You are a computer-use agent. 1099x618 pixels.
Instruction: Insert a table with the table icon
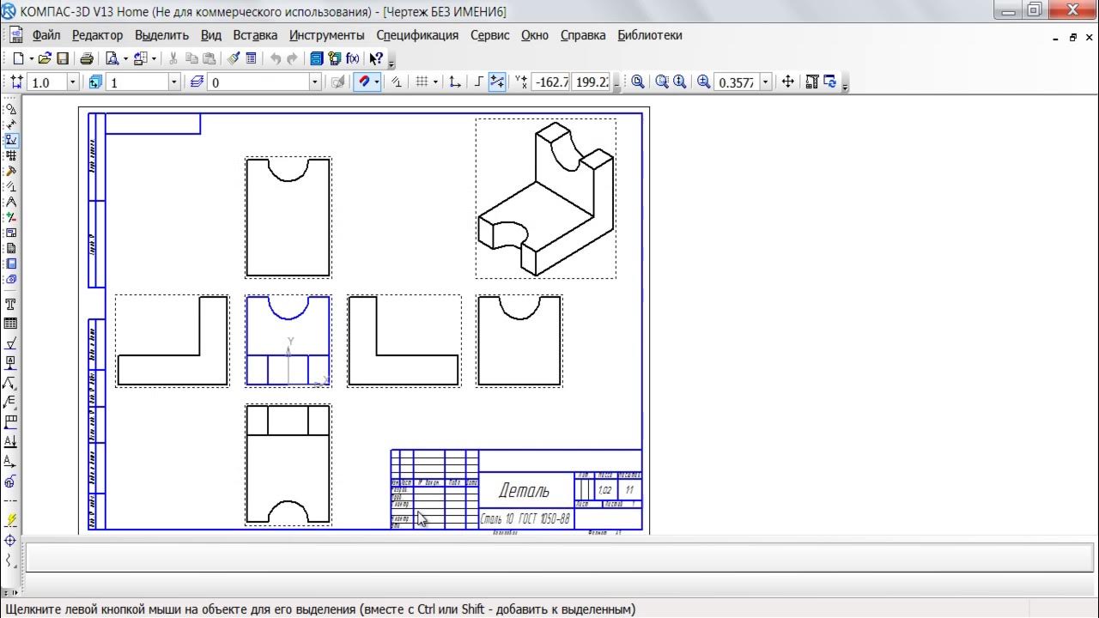pyautogui.click(x=10, y=324)
